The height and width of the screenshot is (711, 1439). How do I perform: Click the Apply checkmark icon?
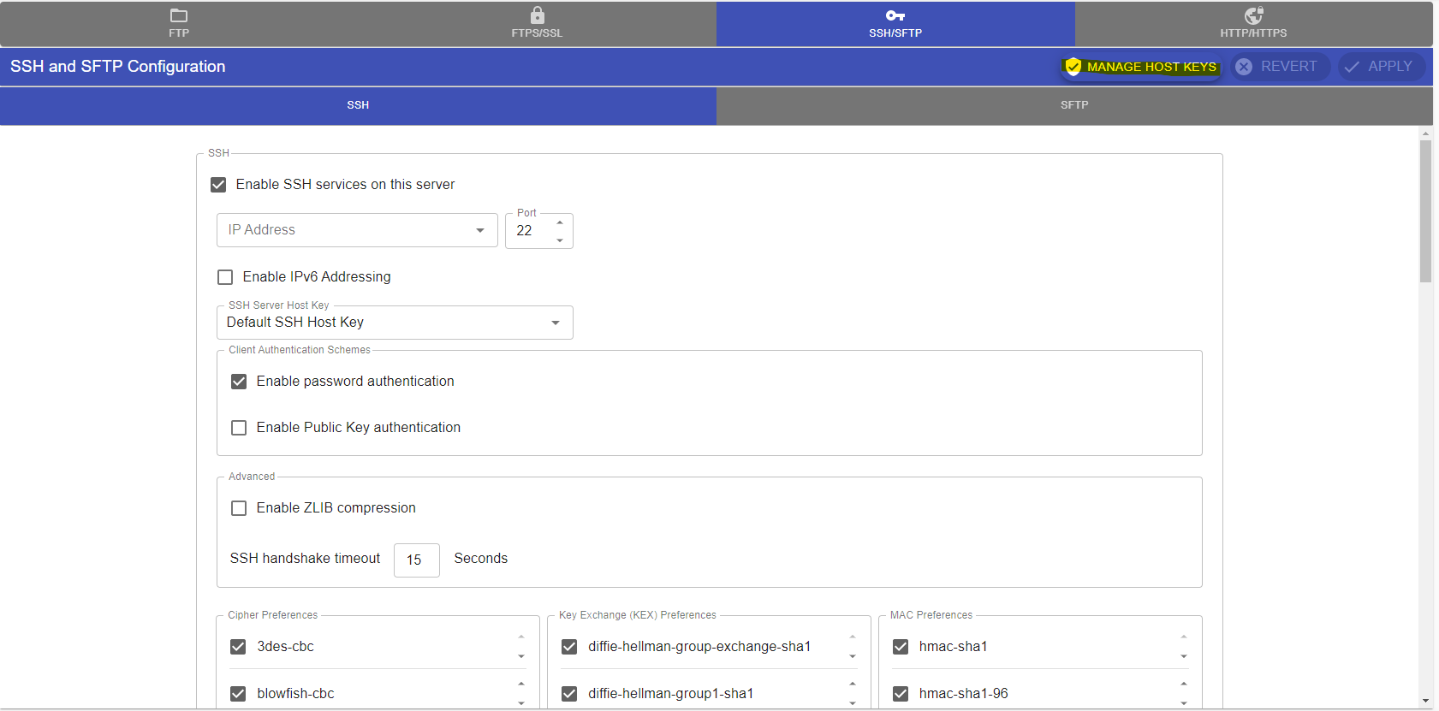pyautogui.click(x=1352, y=67)
